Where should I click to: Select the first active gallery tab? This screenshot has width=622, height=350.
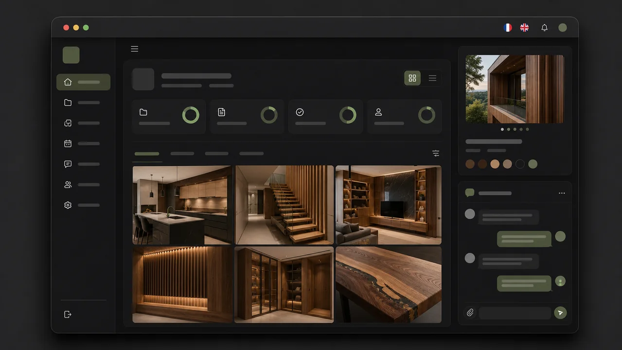click(x=147, y=154)
